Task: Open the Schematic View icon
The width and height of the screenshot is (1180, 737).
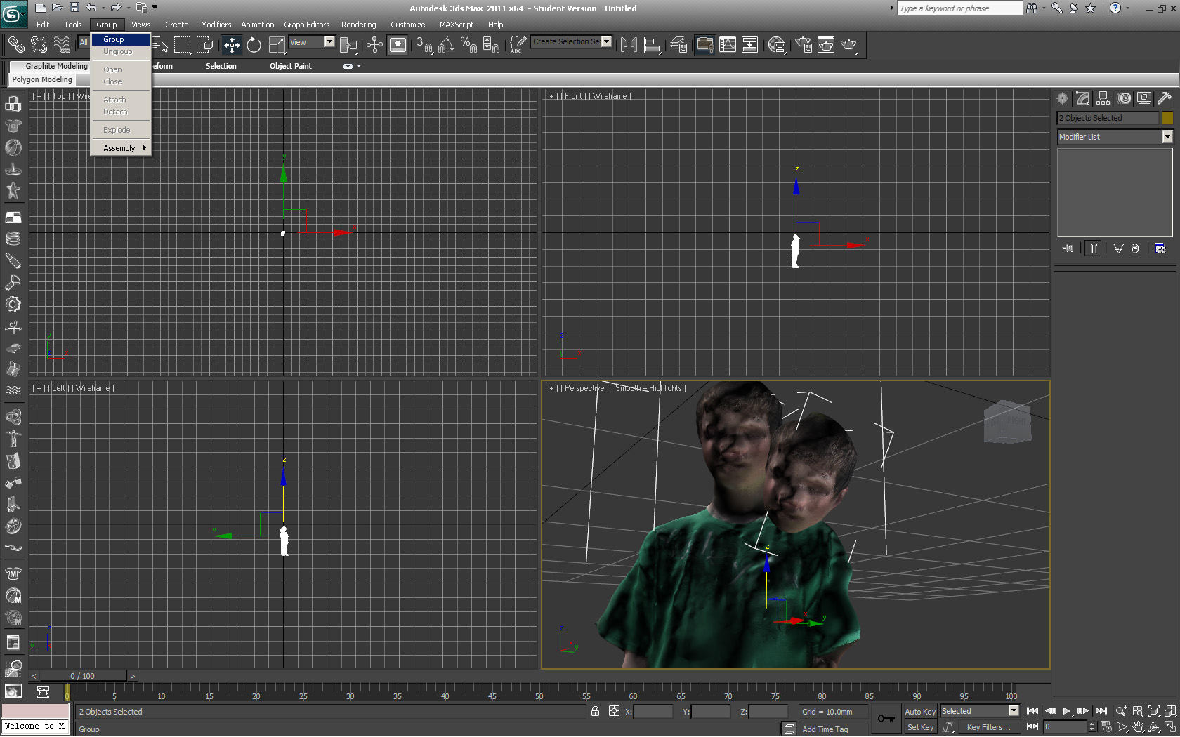Action: coord(750,45)
